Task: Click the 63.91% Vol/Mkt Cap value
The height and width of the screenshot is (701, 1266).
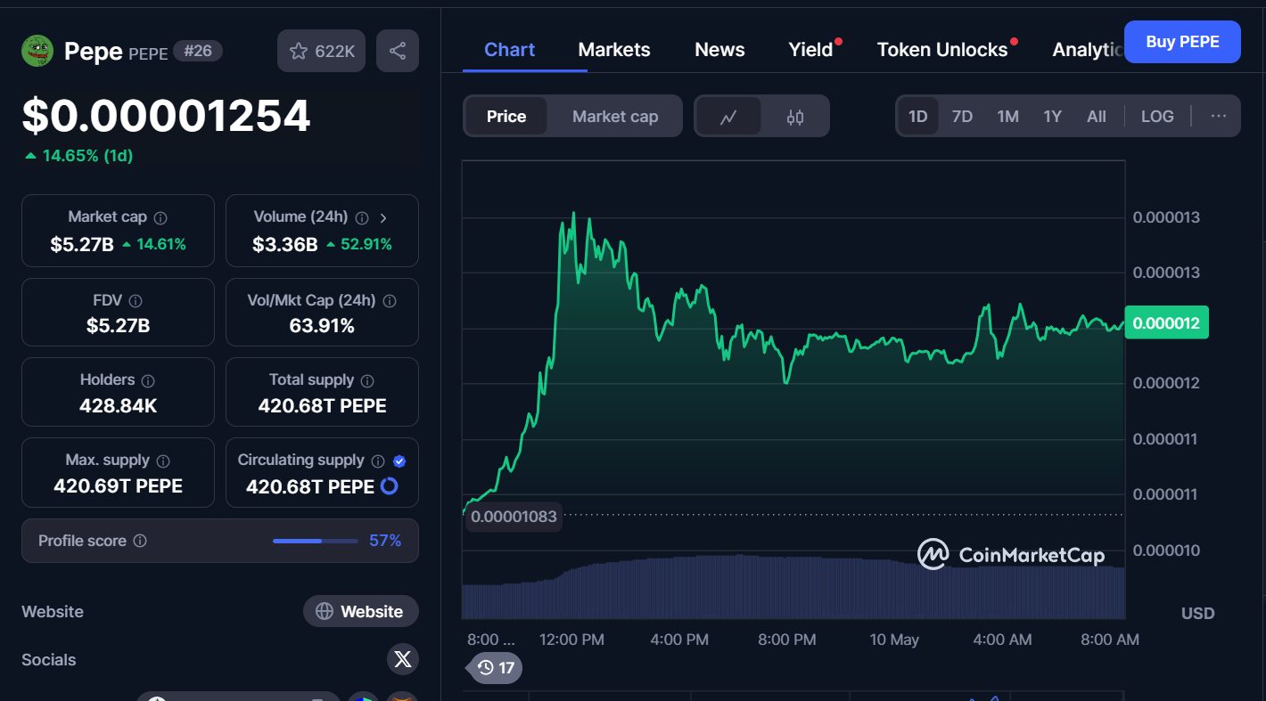Action: click(322, 326)
